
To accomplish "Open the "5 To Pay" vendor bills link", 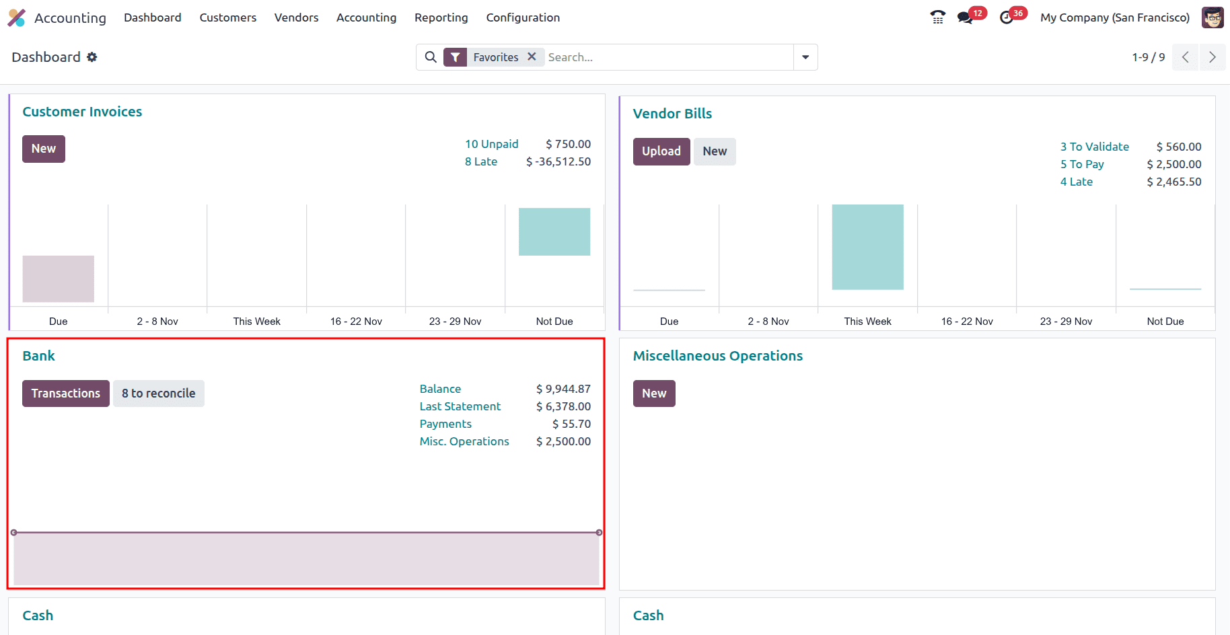I will coord(1081,164).
